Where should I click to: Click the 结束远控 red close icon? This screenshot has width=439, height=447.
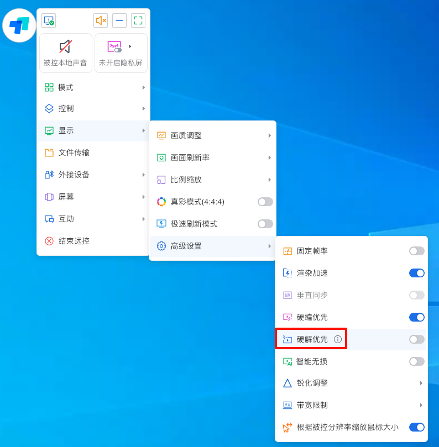[49, 241]
